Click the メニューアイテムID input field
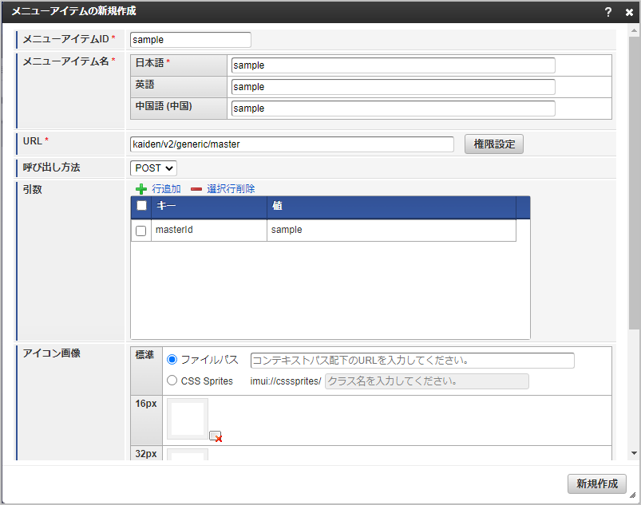The height and width of the screenshot is (505, 641). point(190,39)
